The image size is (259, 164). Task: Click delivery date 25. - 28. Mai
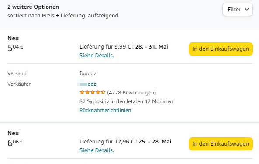pos(155,142)
